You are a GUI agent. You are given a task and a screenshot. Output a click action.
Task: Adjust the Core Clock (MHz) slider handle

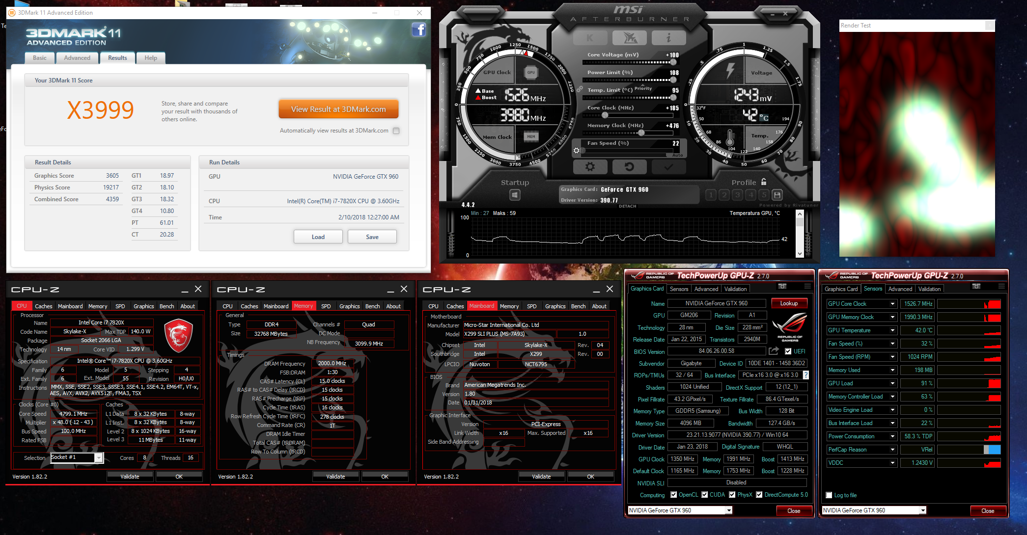click(605, 115)
